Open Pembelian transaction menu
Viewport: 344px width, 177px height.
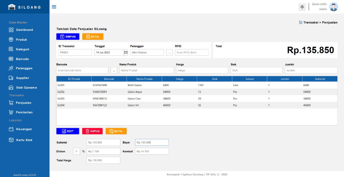click(x=24, y=112)
